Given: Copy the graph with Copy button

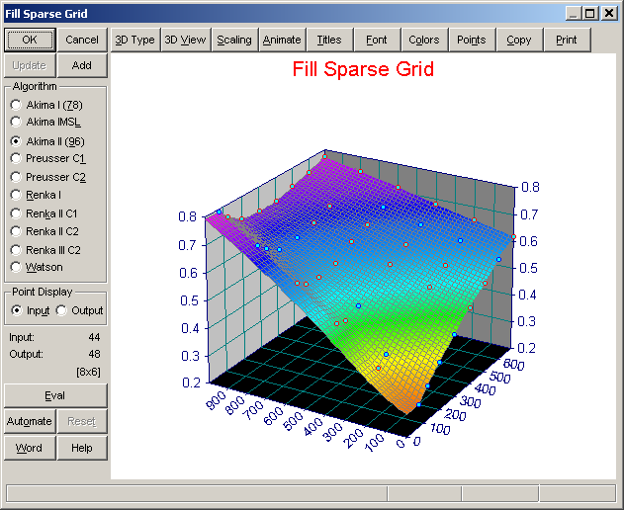Looking at the screenshot, I should pos(519,40).
